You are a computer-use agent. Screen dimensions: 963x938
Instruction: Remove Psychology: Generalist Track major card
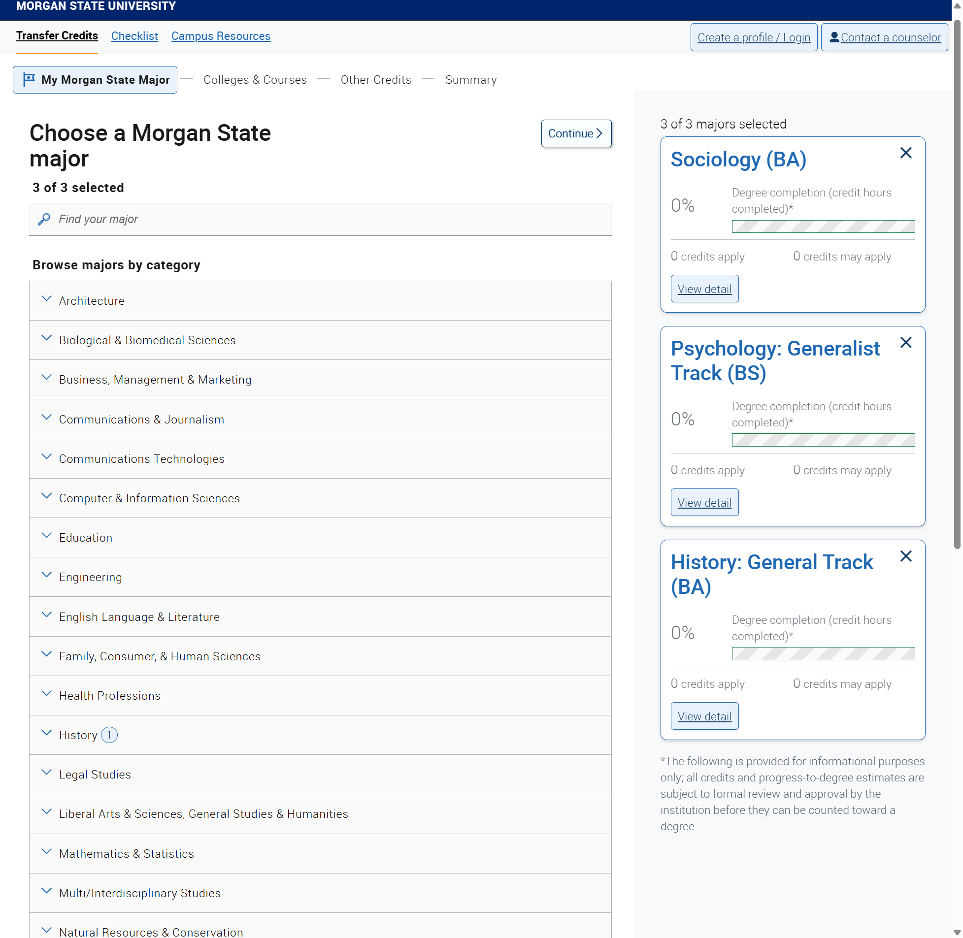click(905, 342)
